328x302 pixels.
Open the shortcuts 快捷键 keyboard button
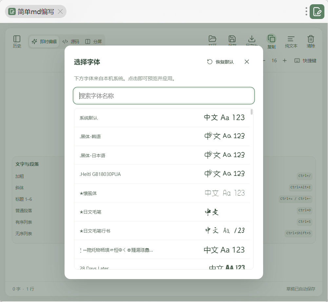point(305,61)
